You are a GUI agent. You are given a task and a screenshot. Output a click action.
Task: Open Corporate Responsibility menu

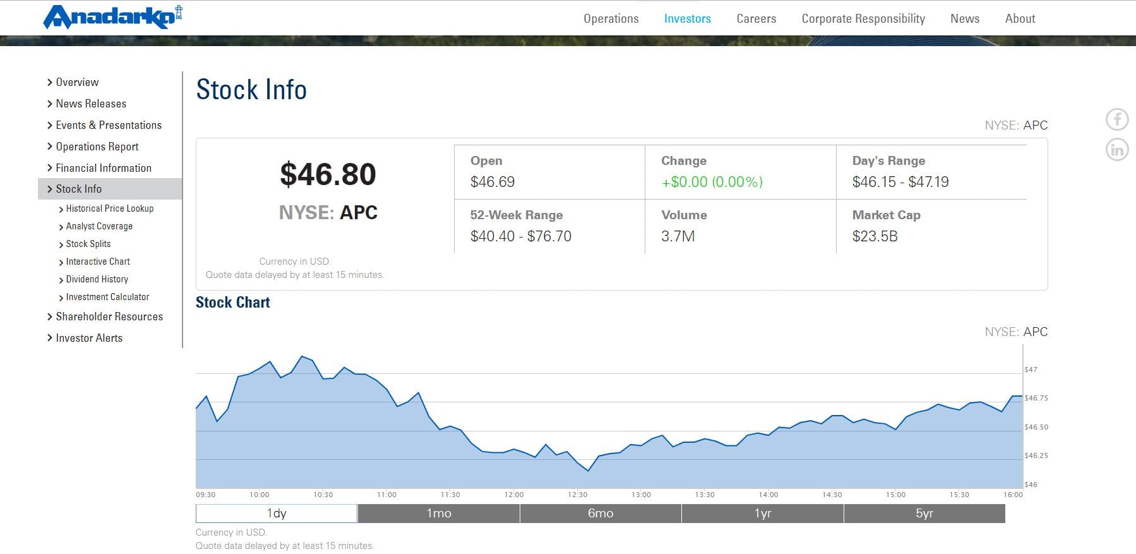tap(863, 18)
